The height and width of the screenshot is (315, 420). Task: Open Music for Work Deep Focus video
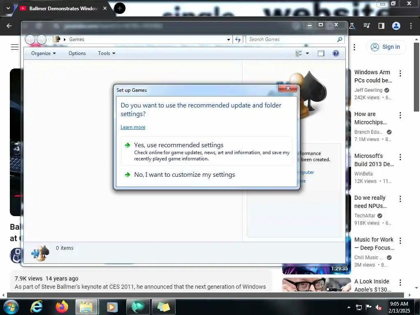374,244
